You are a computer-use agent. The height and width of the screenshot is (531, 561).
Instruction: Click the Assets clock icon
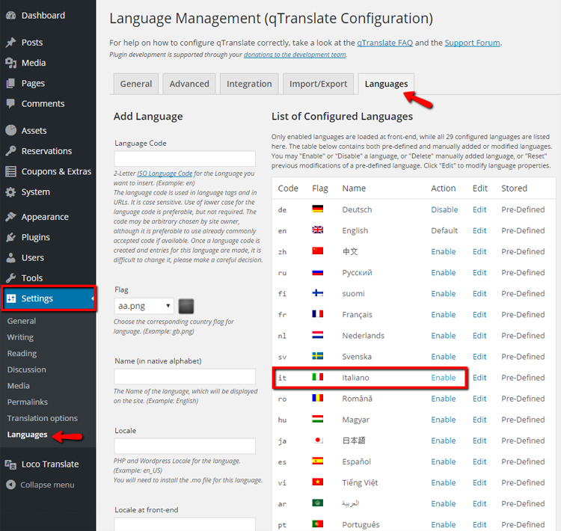(10, 130)
